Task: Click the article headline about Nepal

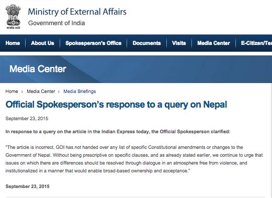Action: click(116, 104)
